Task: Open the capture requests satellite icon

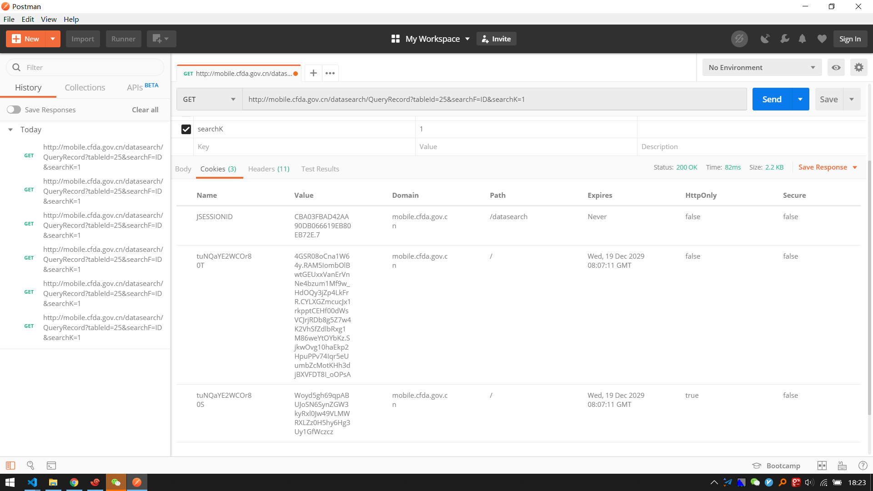Action: [x=765, y=39]
